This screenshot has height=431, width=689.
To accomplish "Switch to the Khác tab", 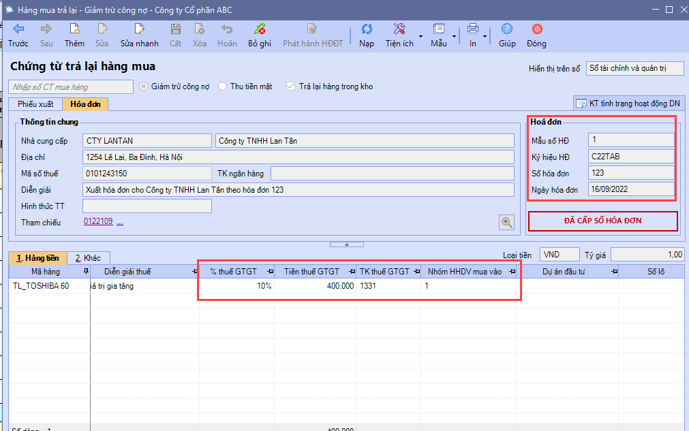I will [89, 258].
